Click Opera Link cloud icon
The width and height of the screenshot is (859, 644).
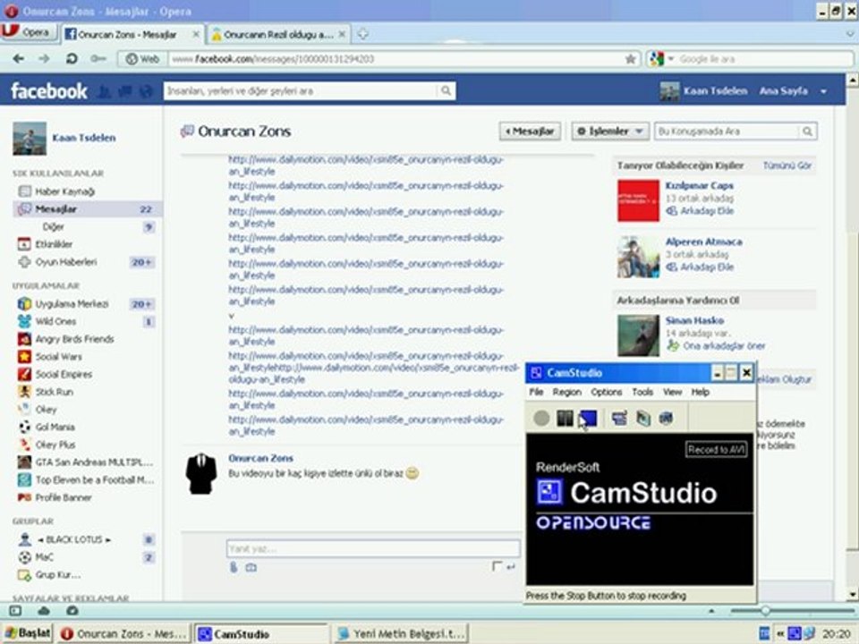point(44,611)
